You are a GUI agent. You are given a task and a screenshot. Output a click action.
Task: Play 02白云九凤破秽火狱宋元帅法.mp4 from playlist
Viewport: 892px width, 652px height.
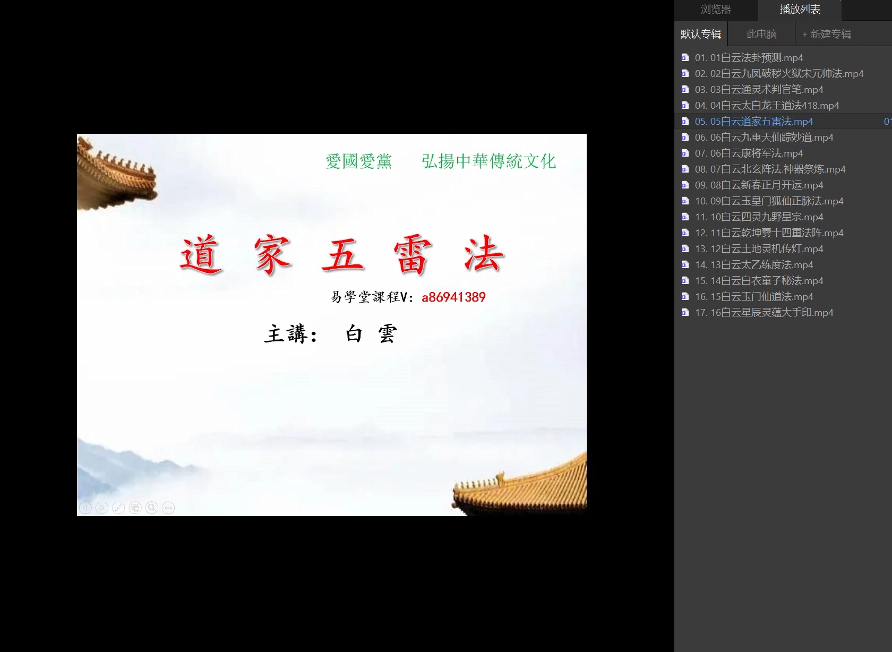(779, 74)
